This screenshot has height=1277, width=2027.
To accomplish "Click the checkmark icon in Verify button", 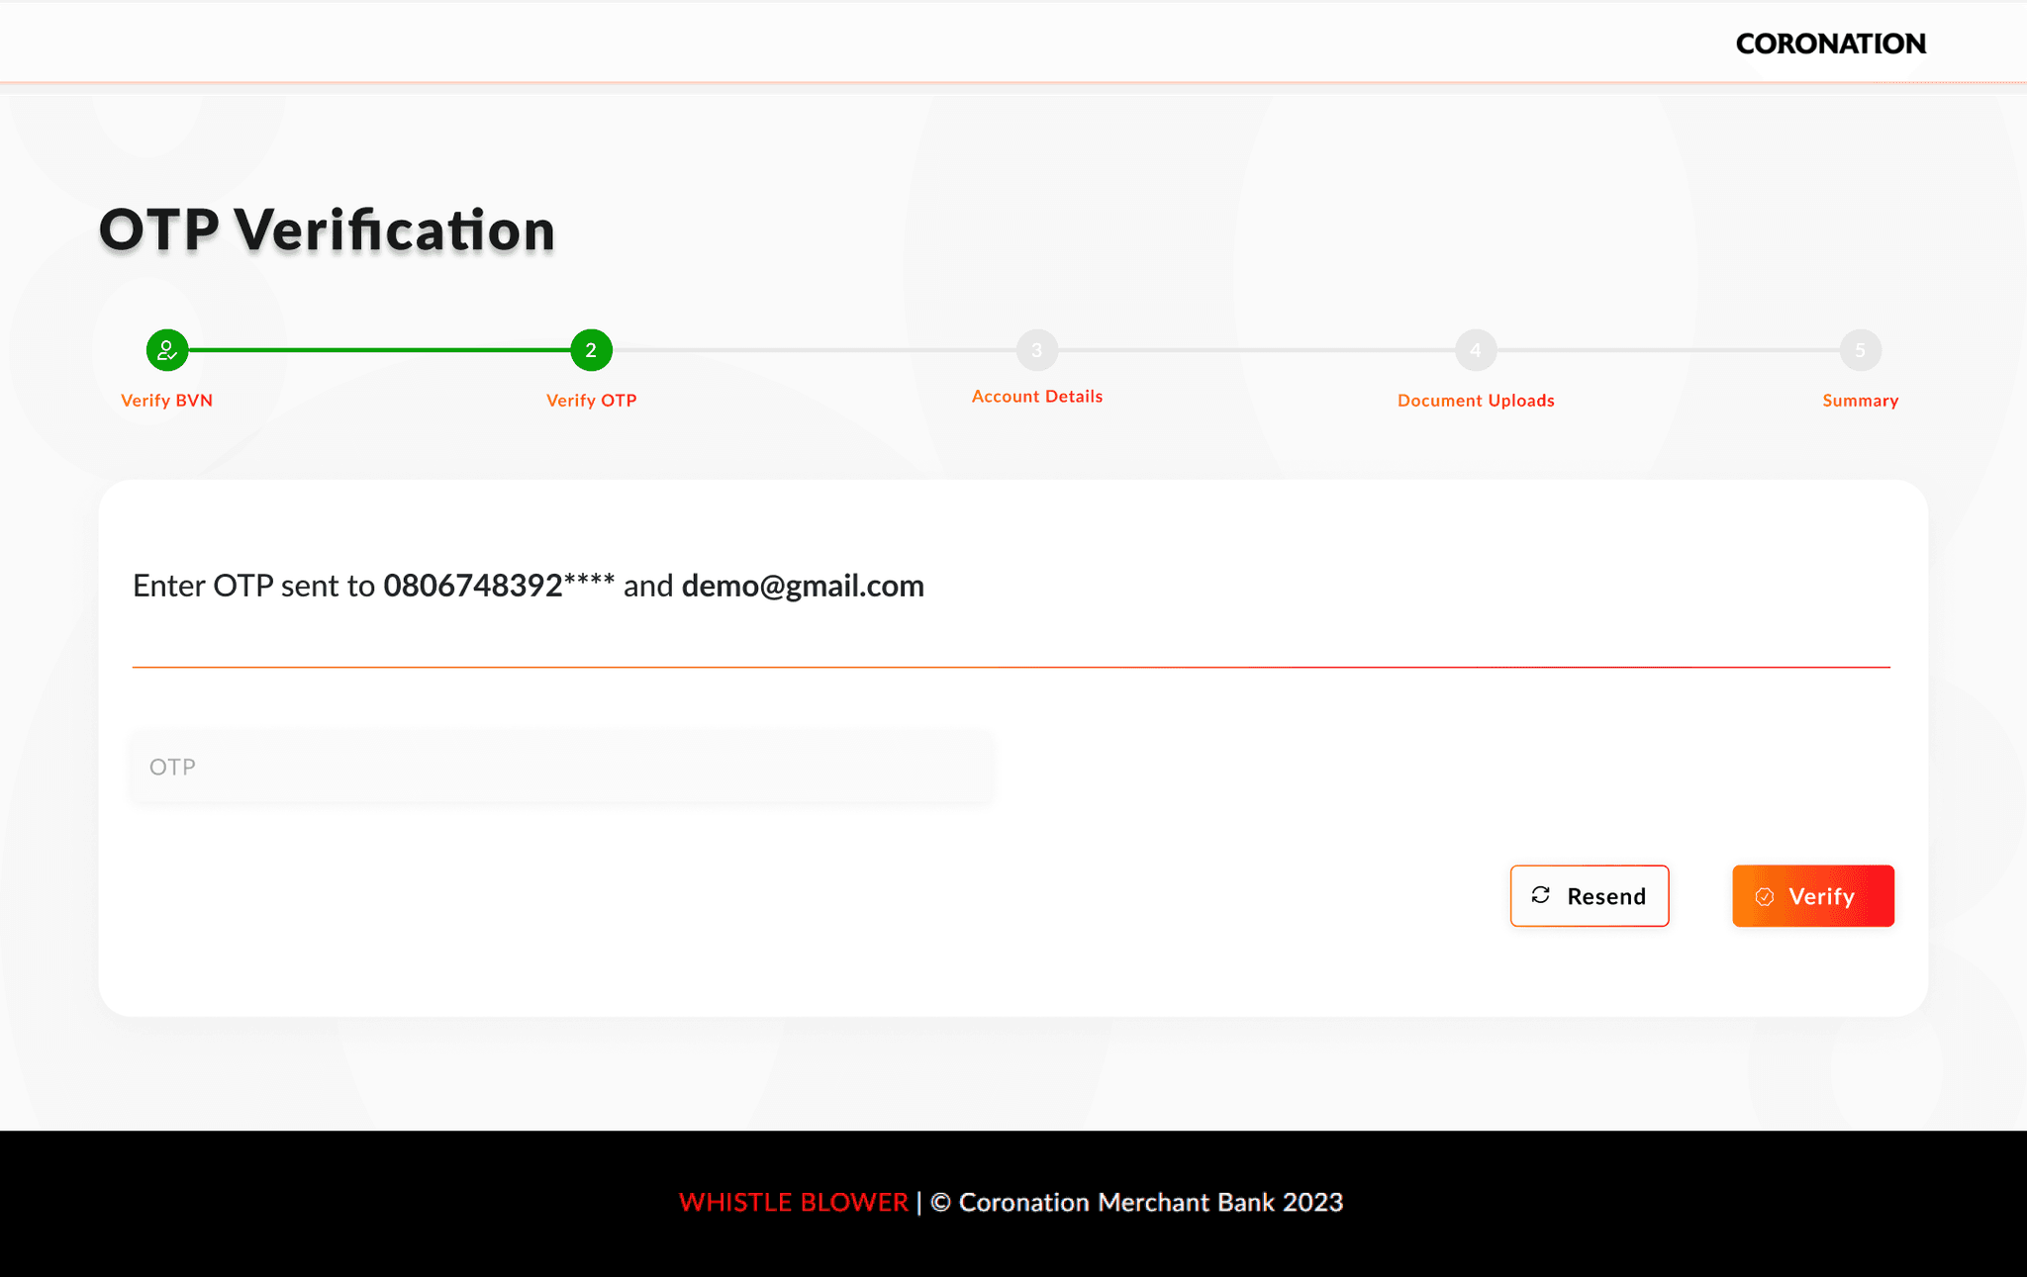I will 1765,896.
